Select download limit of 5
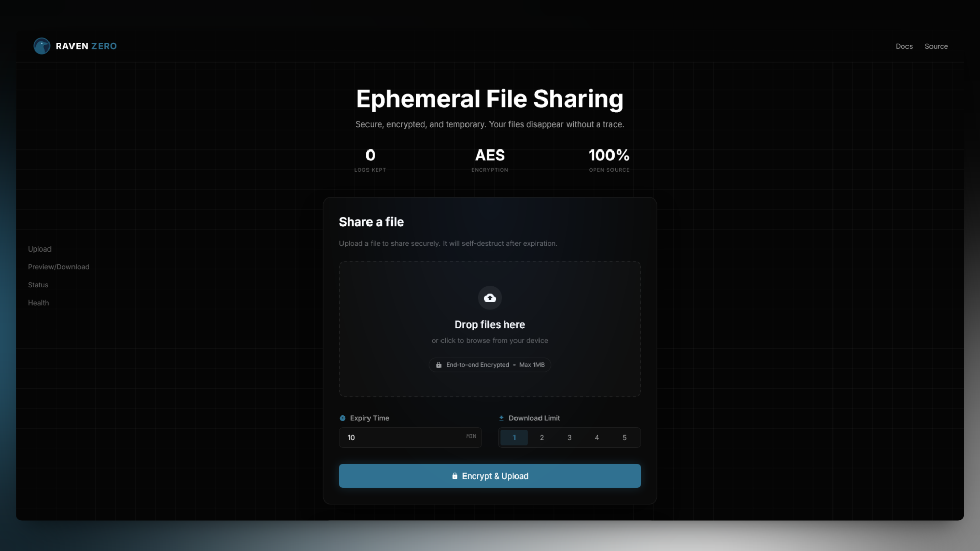Screen dimensions: 980x551 pyautogui.click(x=624, y=437)
